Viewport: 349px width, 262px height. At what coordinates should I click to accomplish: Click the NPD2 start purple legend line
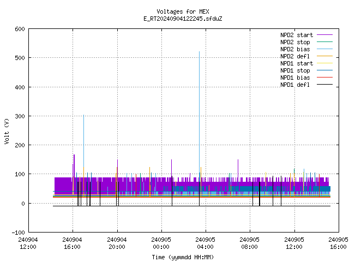[324, 35]
